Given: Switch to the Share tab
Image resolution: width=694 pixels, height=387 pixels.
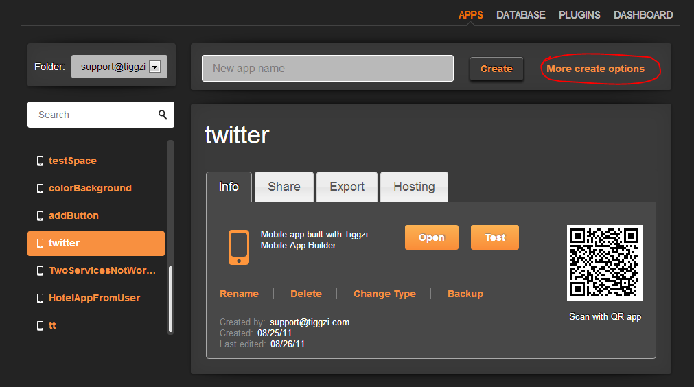Looking at the screenshot, I should point(284,187).
